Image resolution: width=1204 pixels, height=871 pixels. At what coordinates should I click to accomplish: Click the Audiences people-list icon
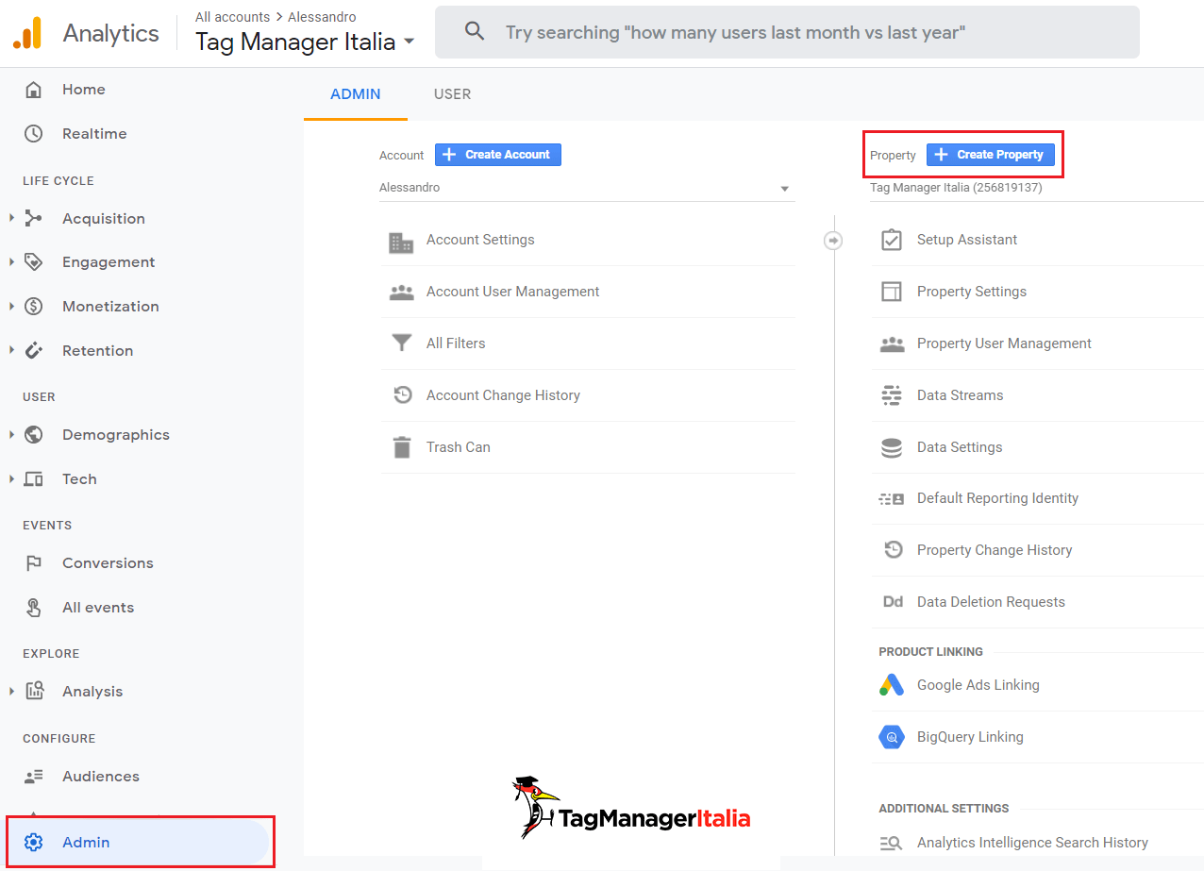coord(33,777)
